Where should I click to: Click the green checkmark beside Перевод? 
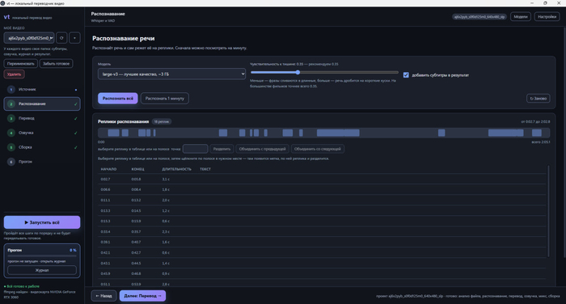pyautogui.click(x=75, y=118)
